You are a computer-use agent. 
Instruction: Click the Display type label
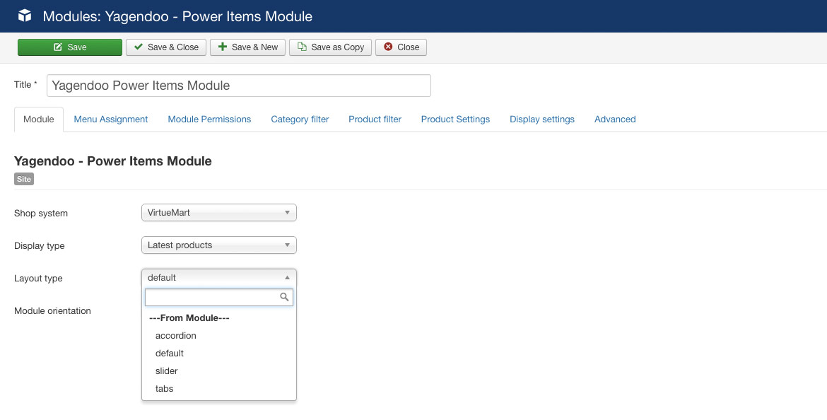tap(40, 246)
